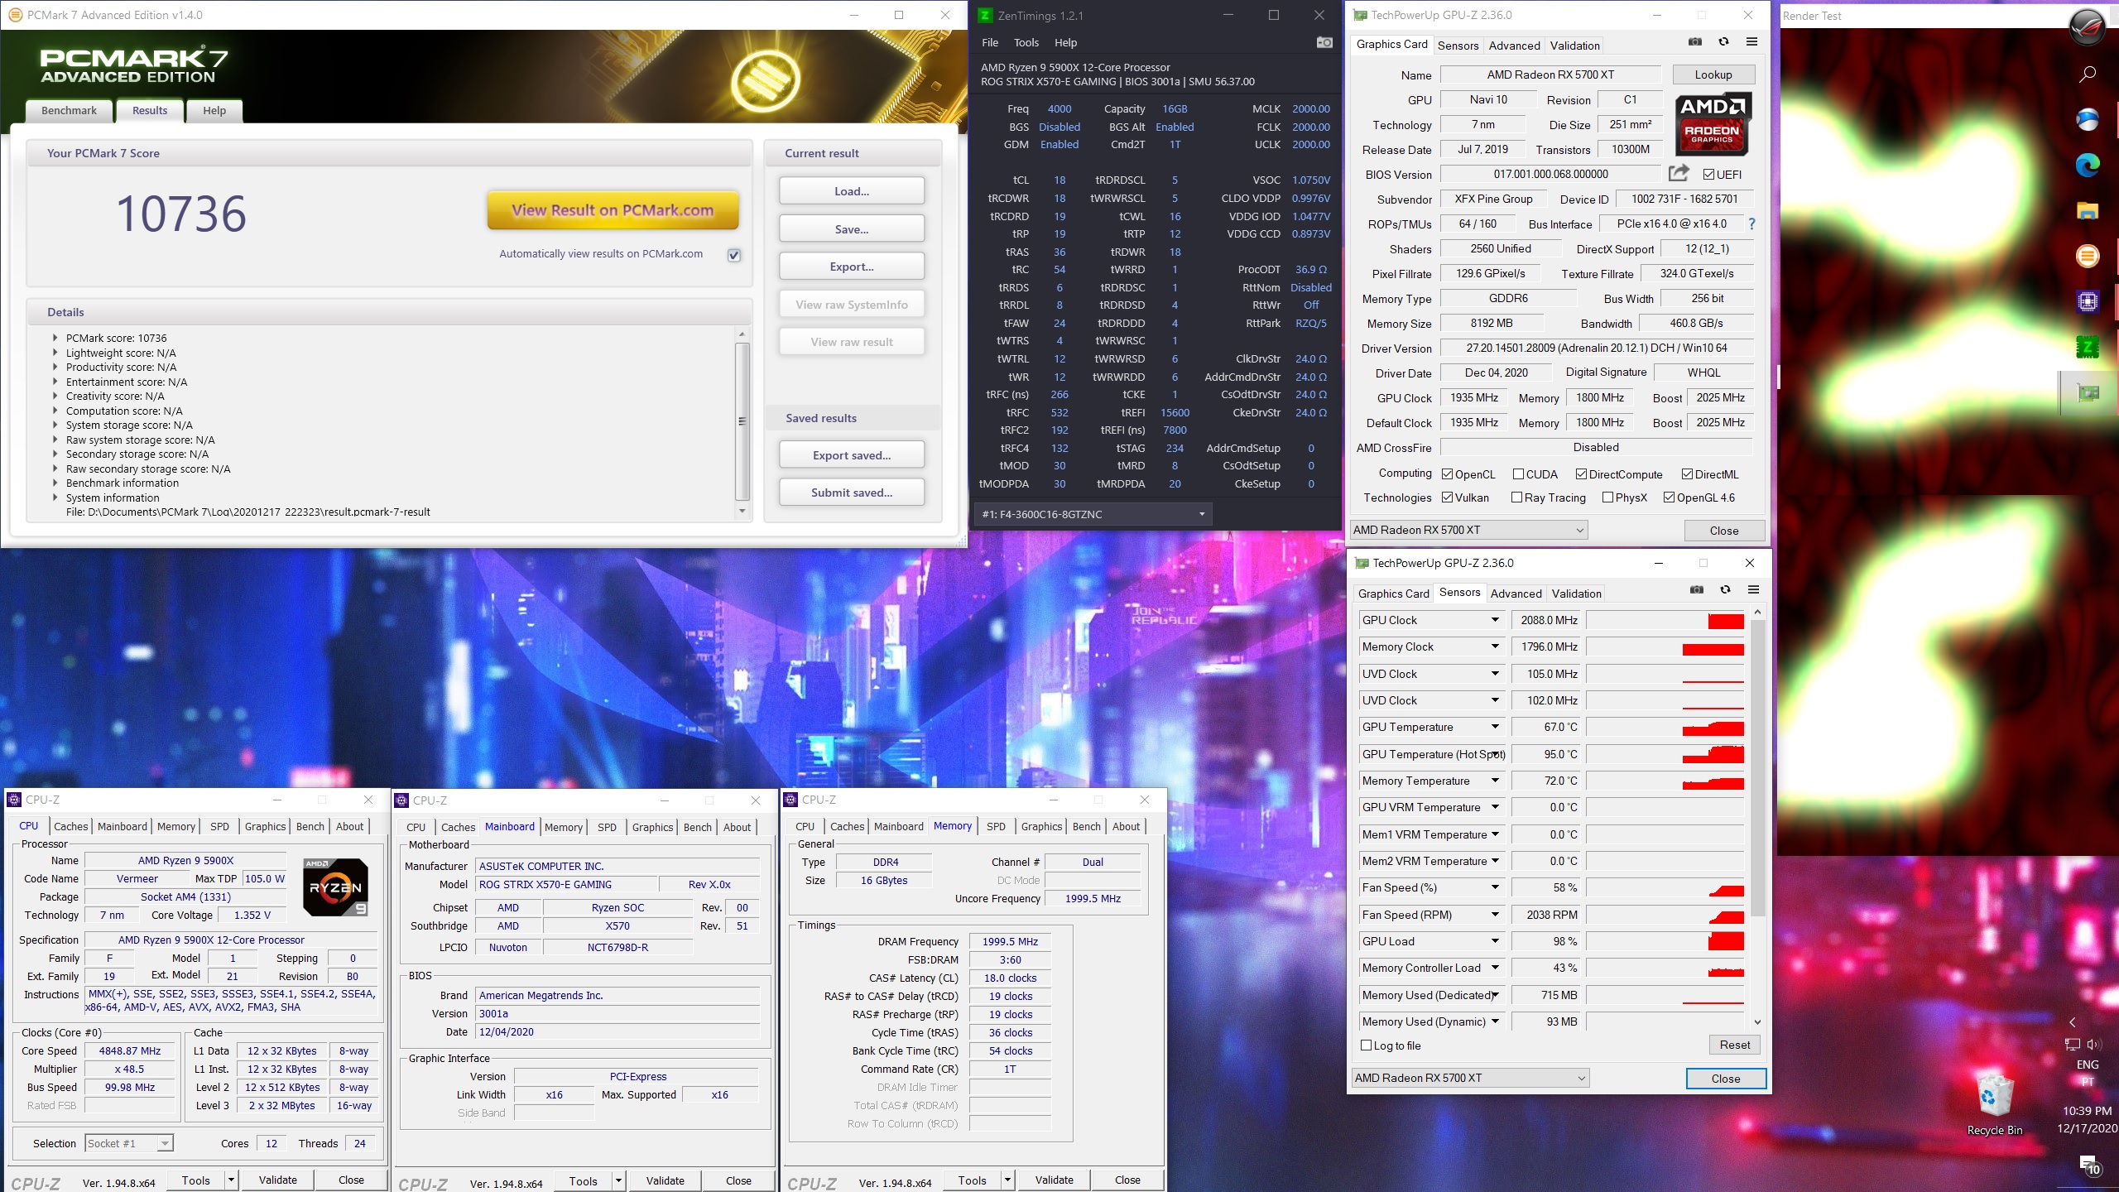Open Recycle Bin on desktop

coord(1994,1105)
